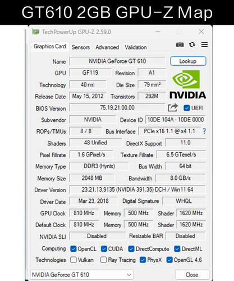
Task: Enable the Ray Tracing checkbox
Action: pyautogui.click(x=103, y=260)
